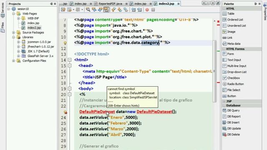Collapse the Database palette category
Image resolution: width=267 pixels, height=150 pixels.
(224, 105)
